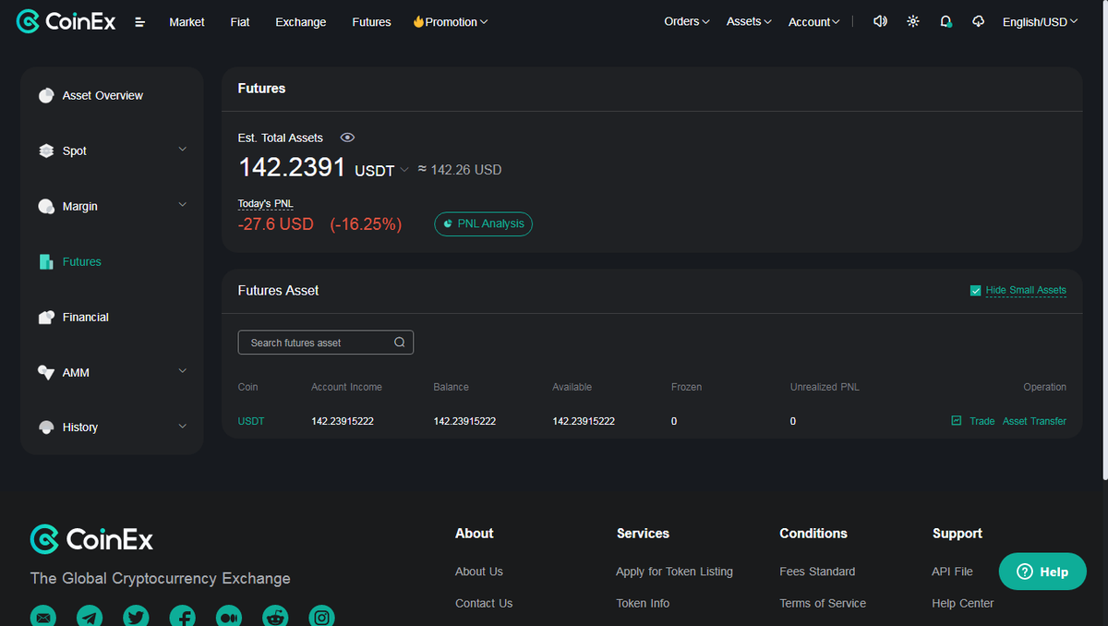Open the Assets dropdown in the header
The height and width of the screenshot is (626, 1108).
(749, 21)
